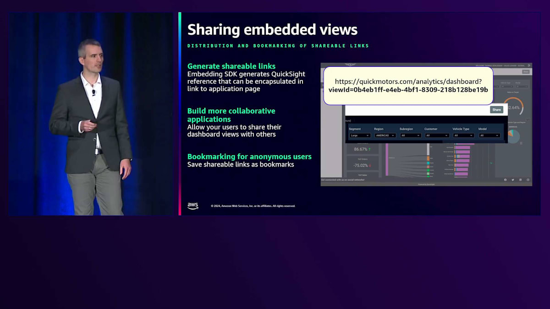Click the orange Sales vs Target gauge

coord(513,107)
